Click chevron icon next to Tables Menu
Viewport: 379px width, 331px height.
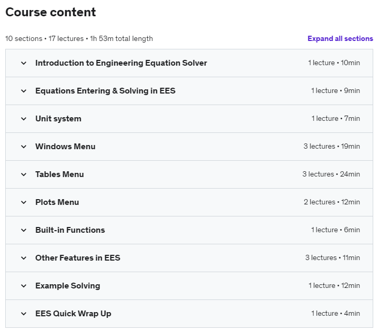point(24,174)
